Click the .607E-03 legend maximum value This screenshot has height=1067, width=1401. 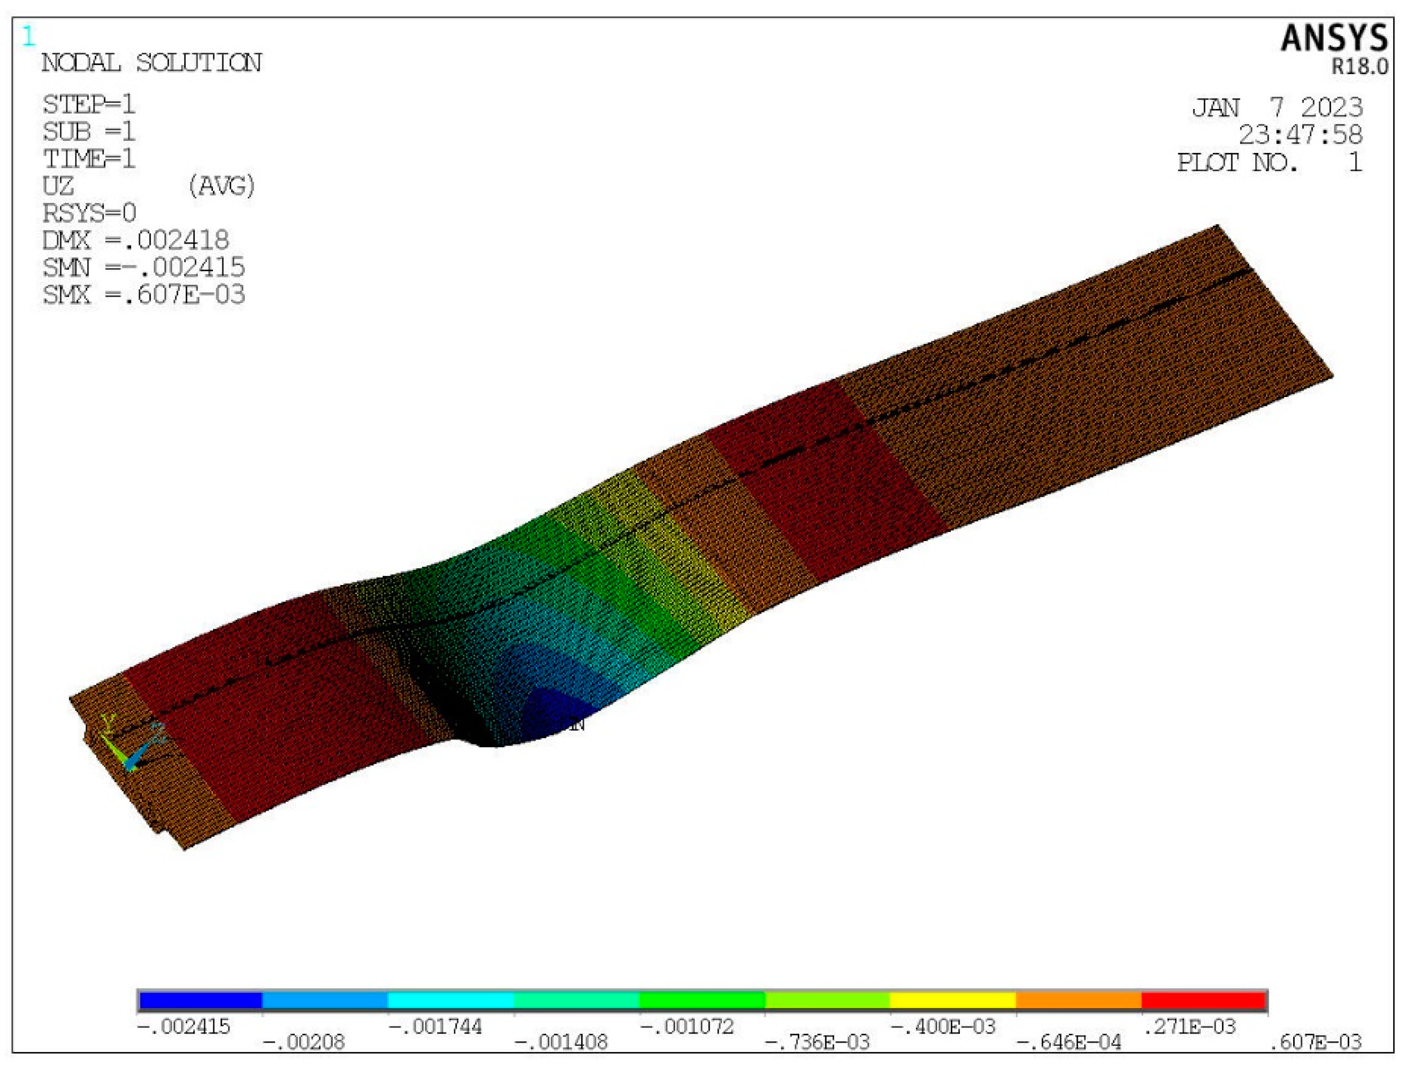coord(1315,1042)
